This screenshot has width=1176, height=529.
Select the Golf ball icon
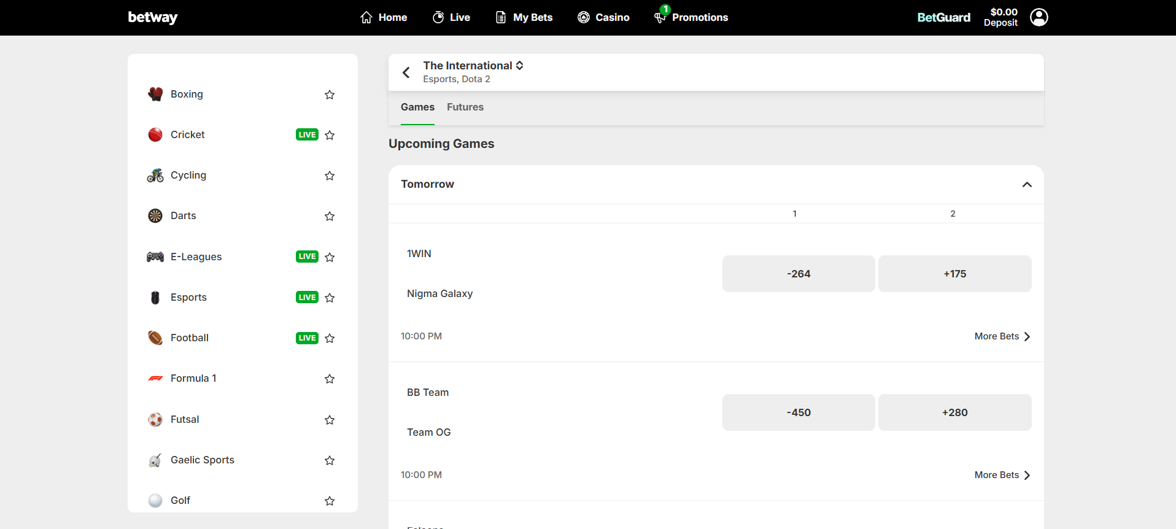(155, 500)
